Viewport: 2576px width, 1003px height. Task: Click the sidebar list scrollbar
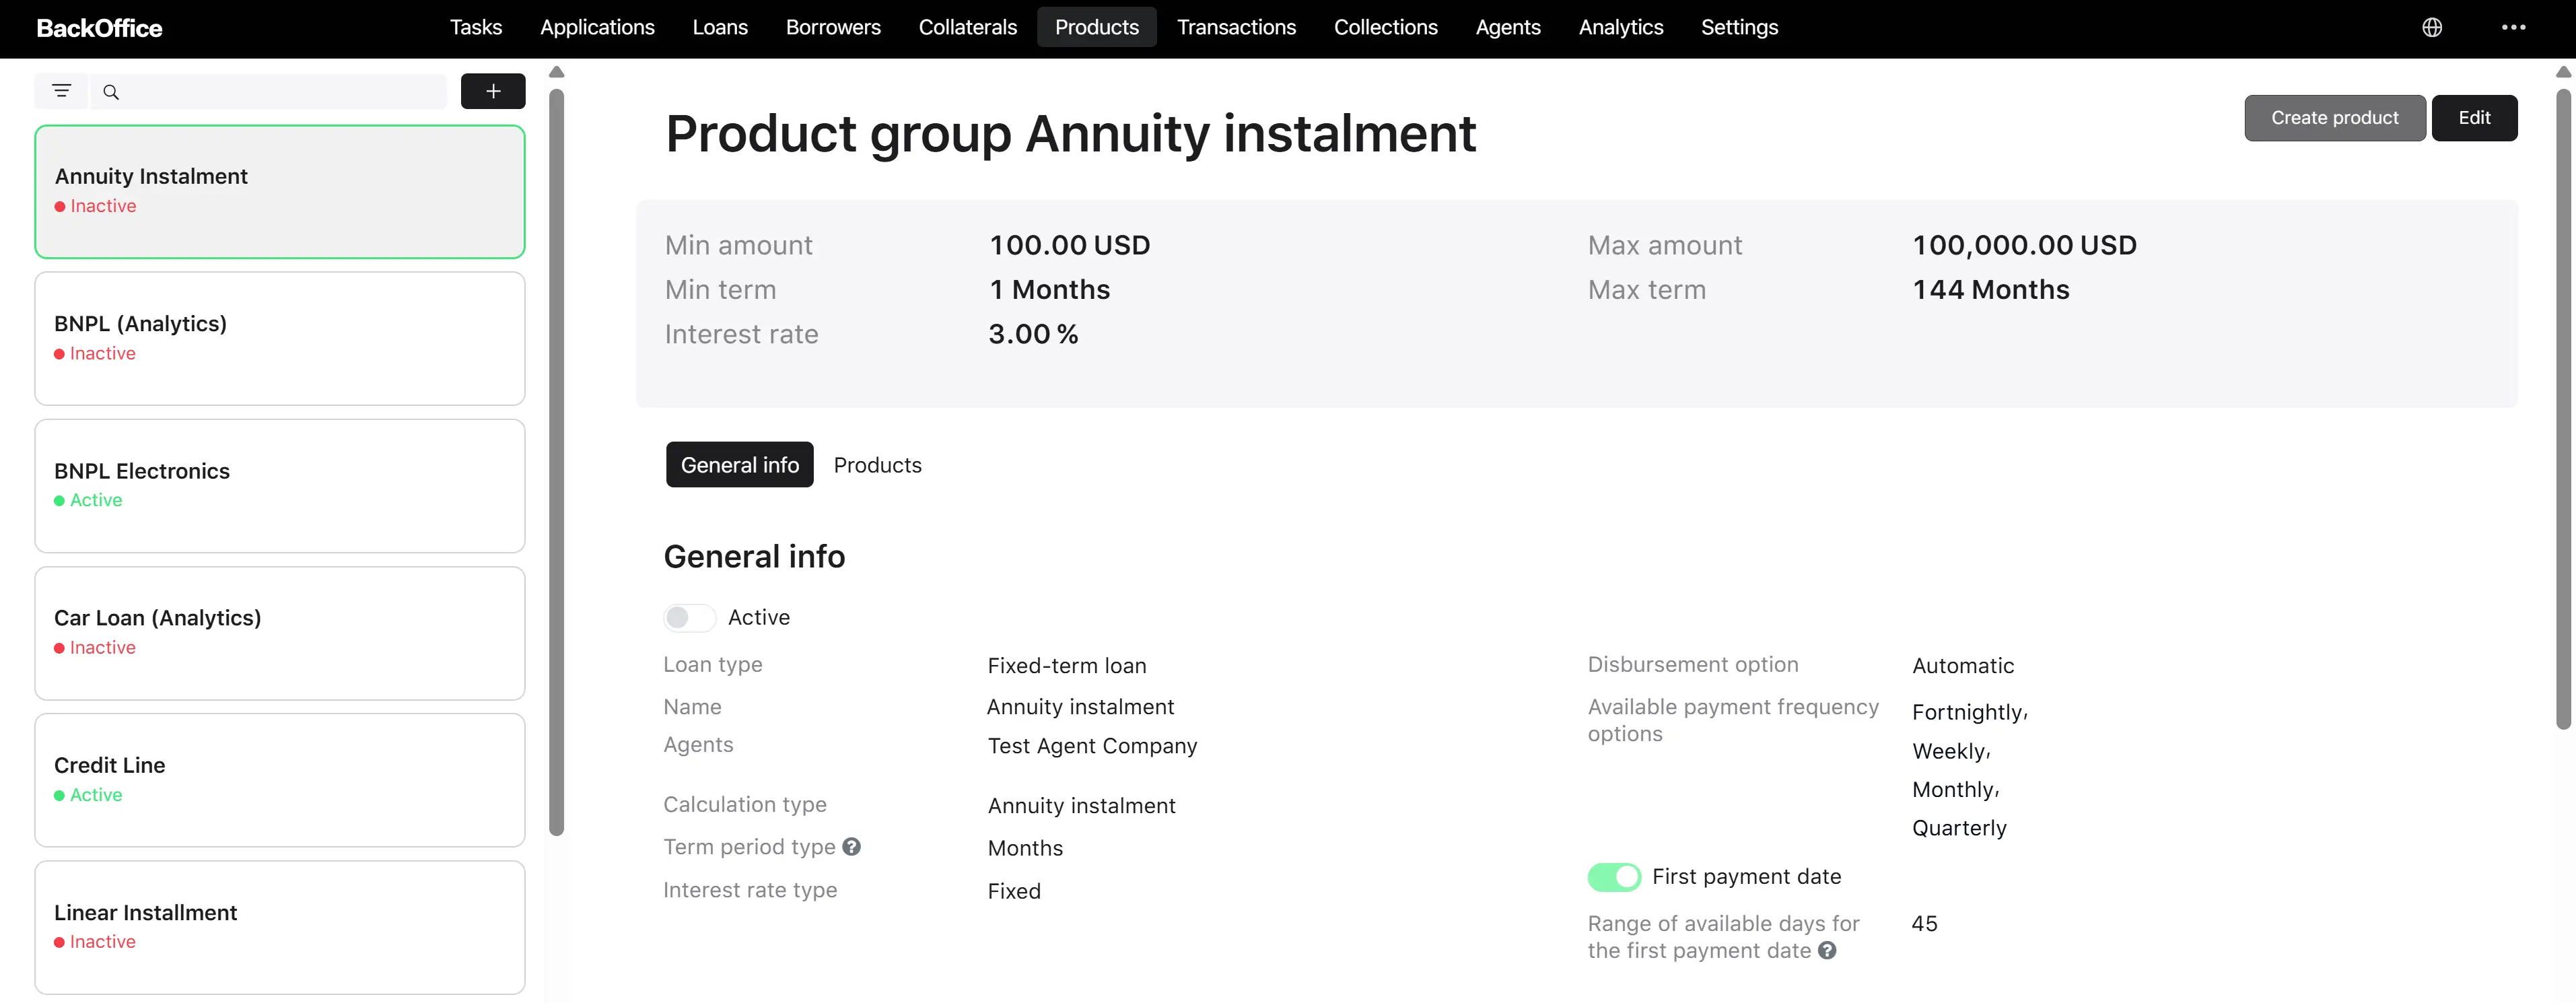[557, 461]
